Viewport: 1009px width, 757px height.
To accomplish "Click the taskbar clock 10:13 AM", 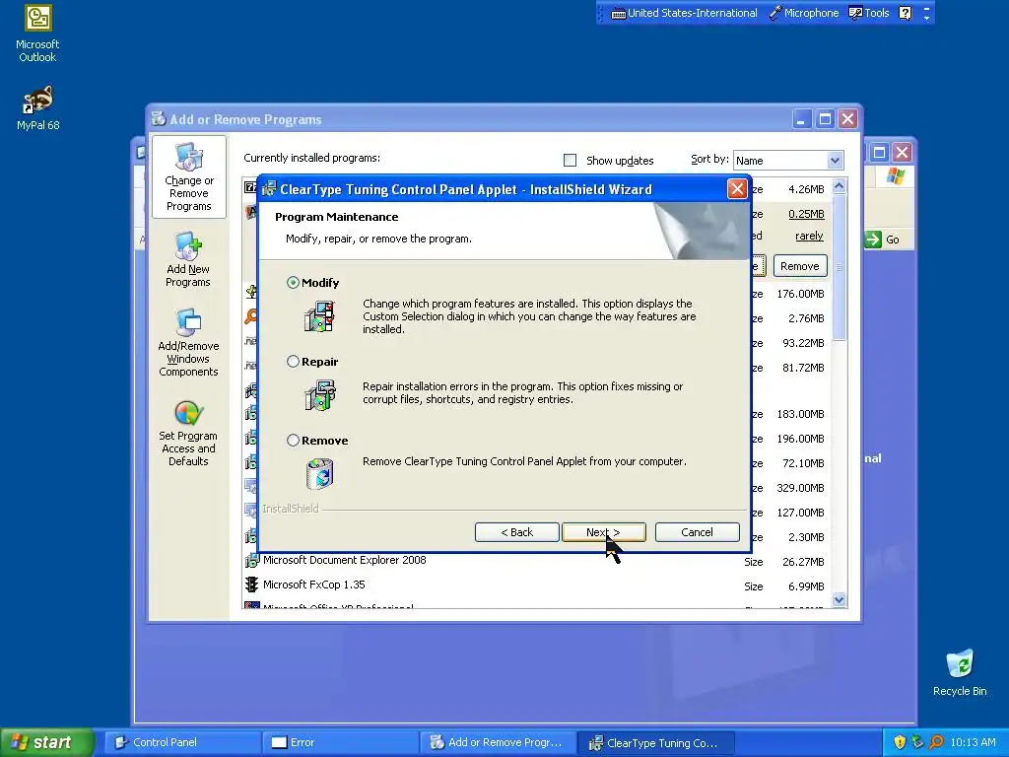I will click(x=973, y=743).
